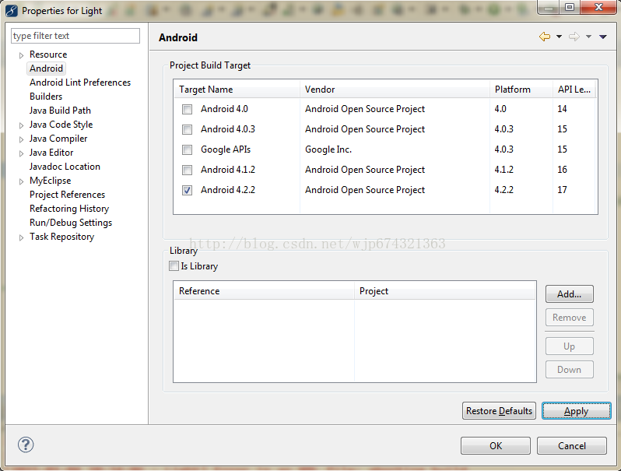621x471 pixels.
Task: Sort by Vendor column header
Action: [x=395, y=90]
